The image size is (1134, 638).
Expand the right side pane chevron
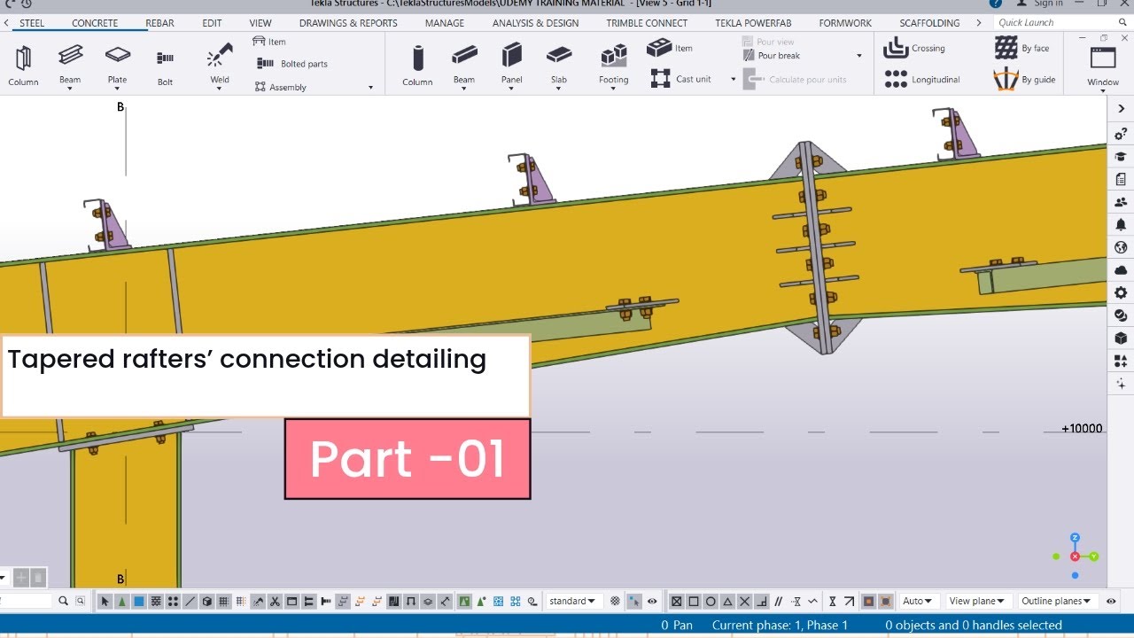1121,109
